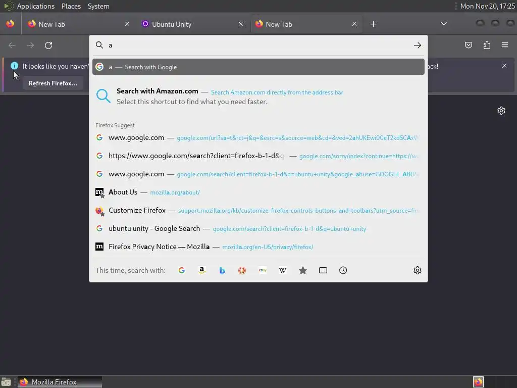
Task: Expand the list all tabs chevron
Action: point(444,24)
